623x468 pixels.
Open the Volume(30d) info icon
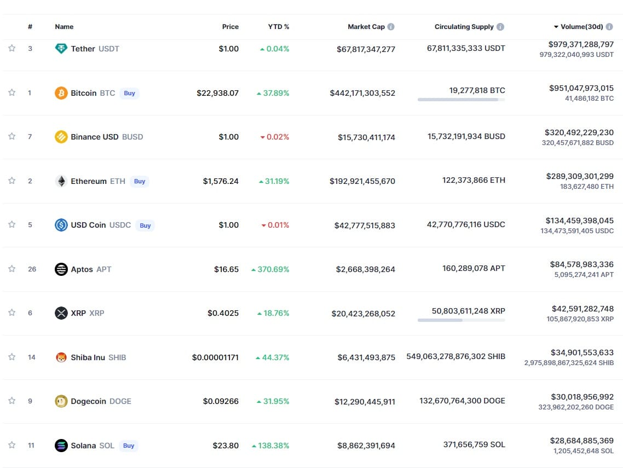point(609,27)
